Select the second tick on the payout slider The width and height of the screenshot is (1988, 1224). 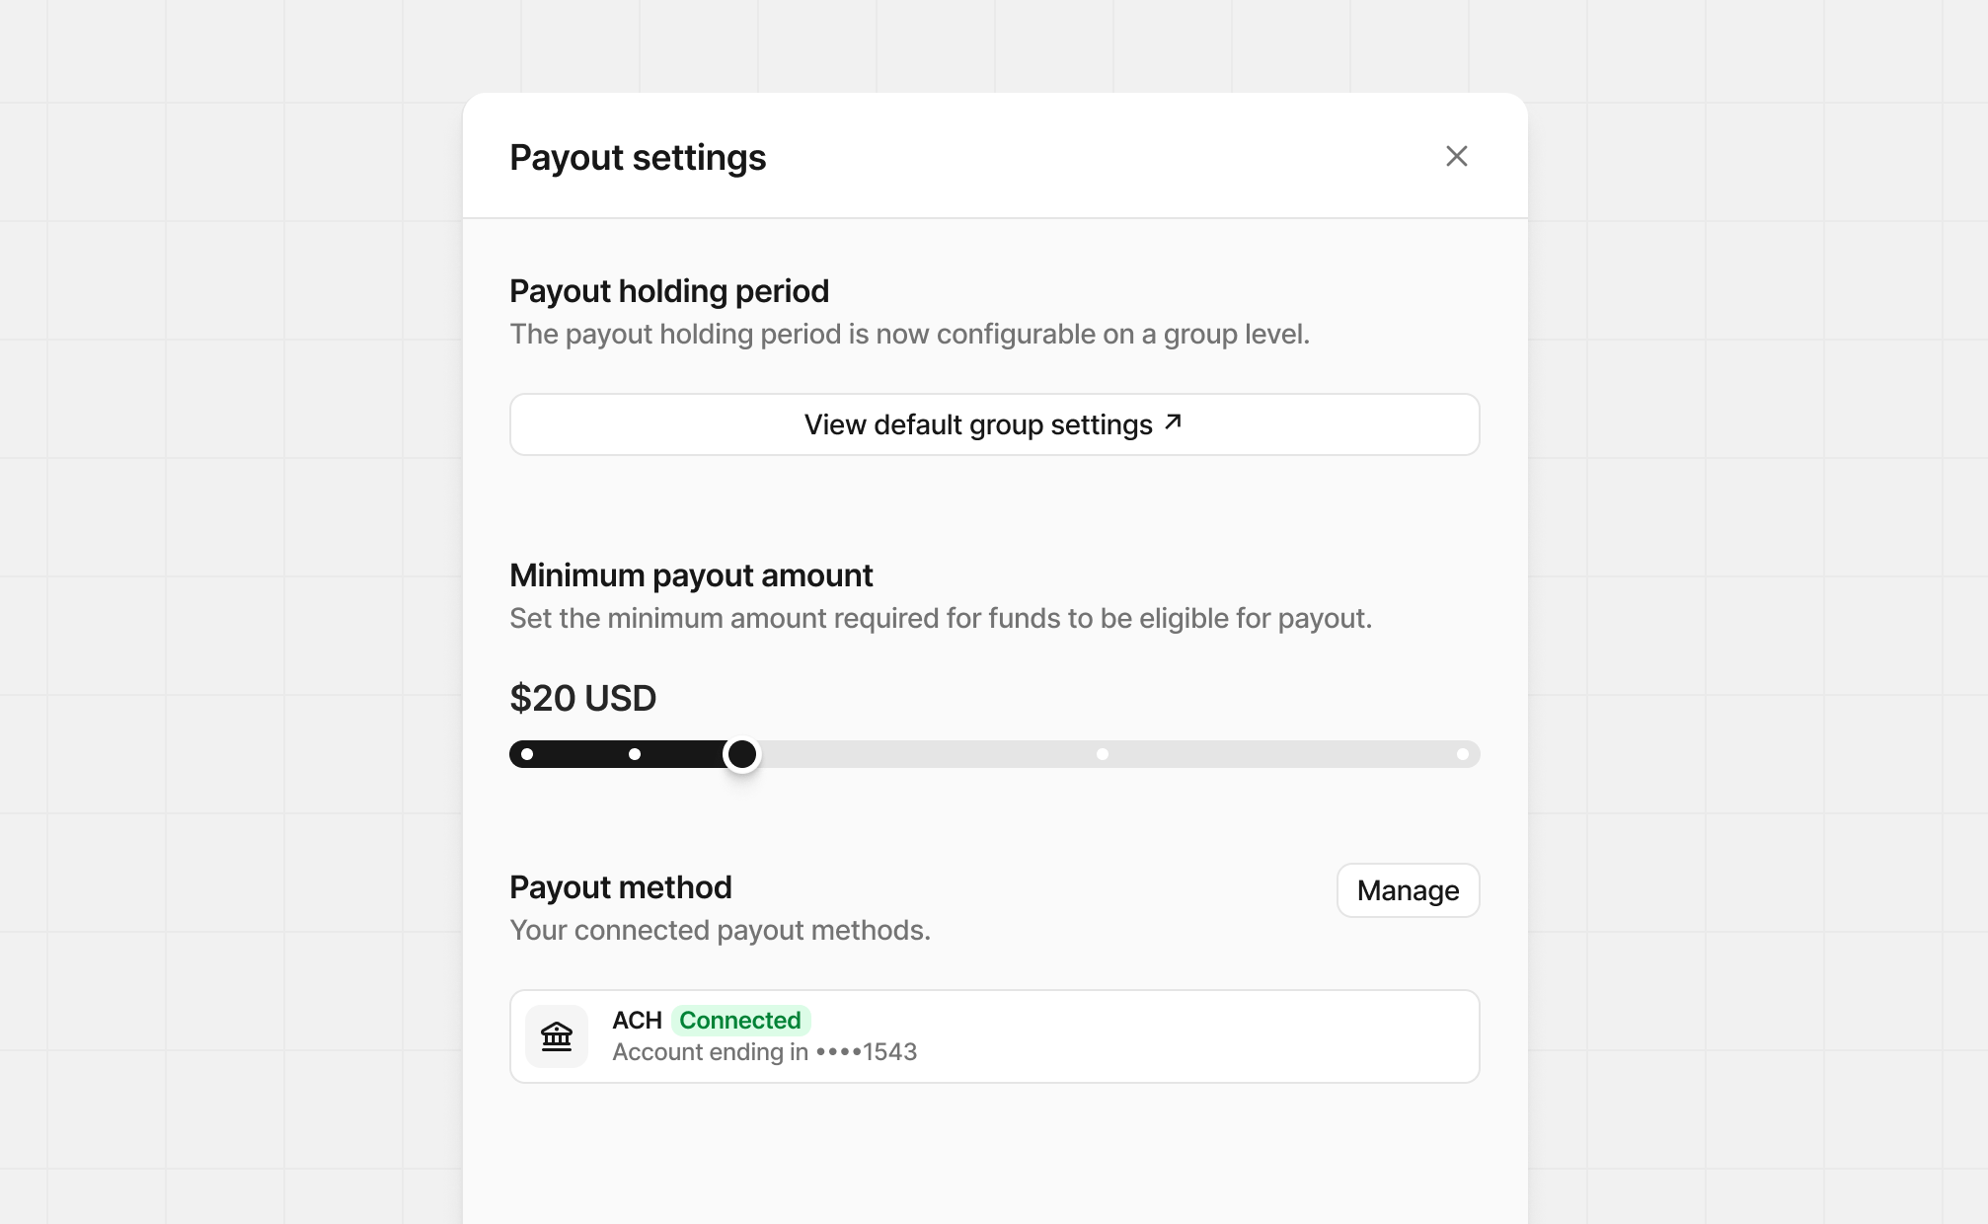635,753
